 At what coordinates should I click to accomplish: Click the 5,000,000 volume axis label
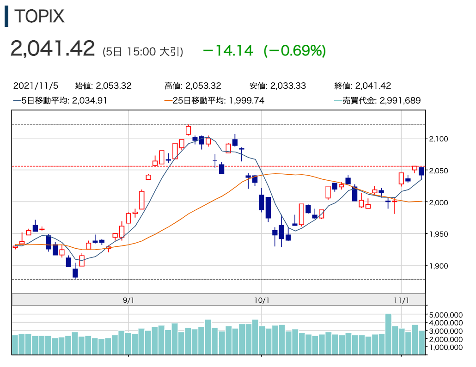(x=445, y=315)
